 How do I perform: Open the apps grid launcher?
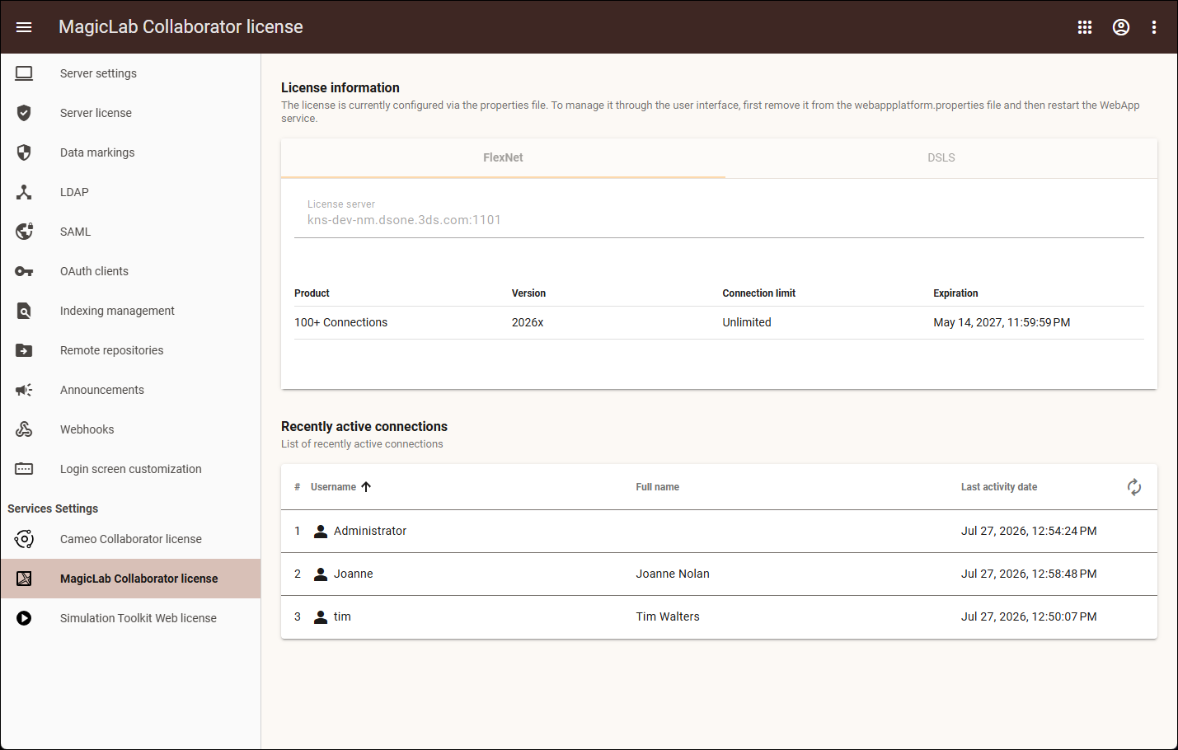point(1085,27)
